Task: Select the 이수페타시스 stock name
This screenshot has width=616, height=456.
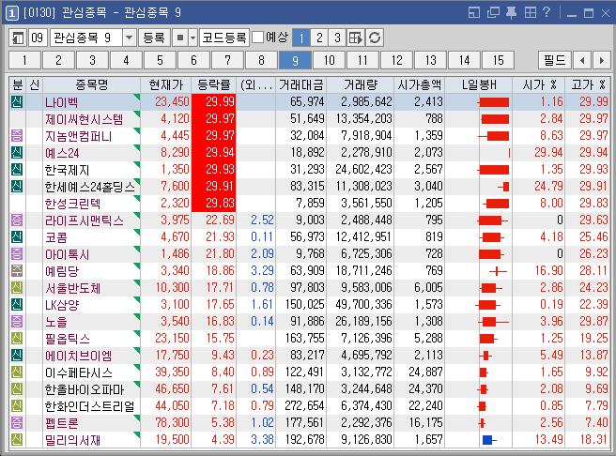Action: click(78, 372)
